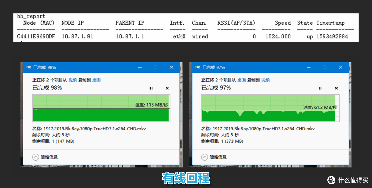The width and height of the screenshot is (372, 188).
Task: Open the 视频 destination link in the 97% dialog
Action: 265,80
